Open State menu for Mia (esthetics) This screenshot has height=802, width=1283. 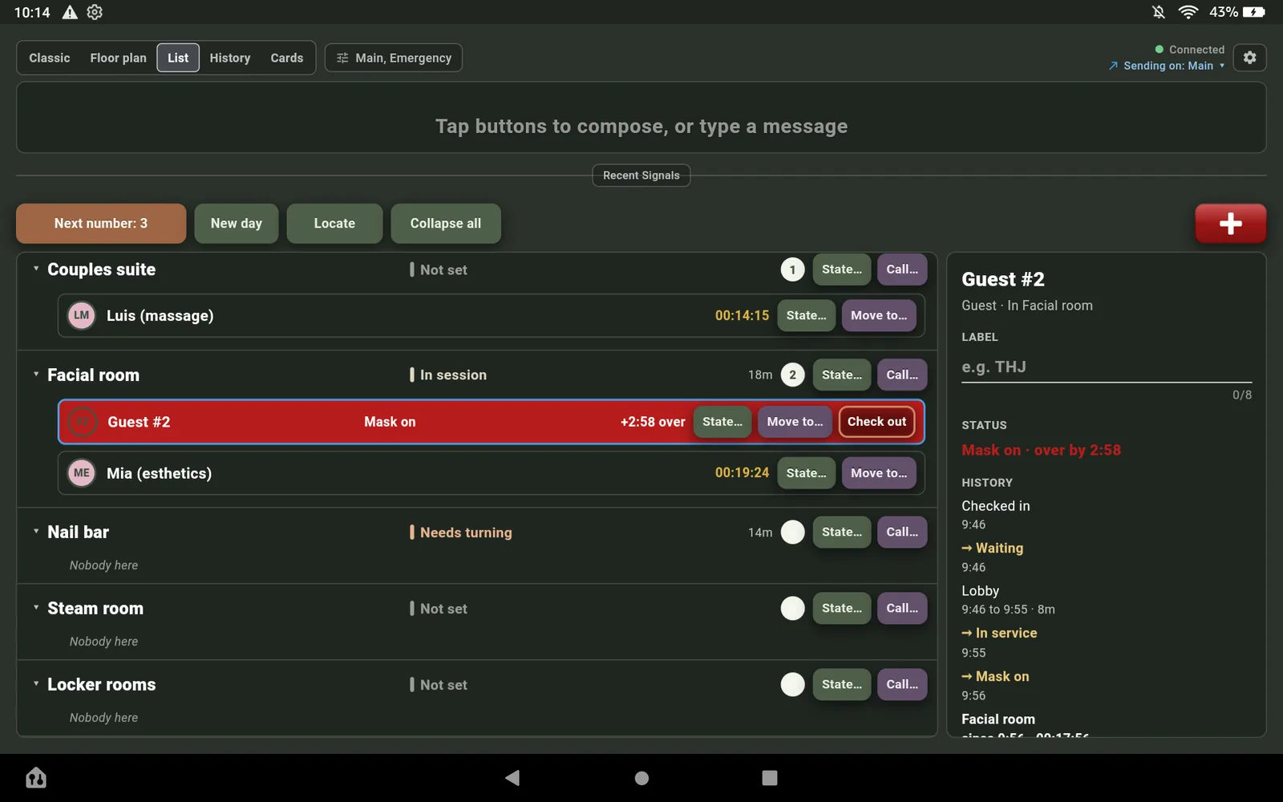pos(806,473)
